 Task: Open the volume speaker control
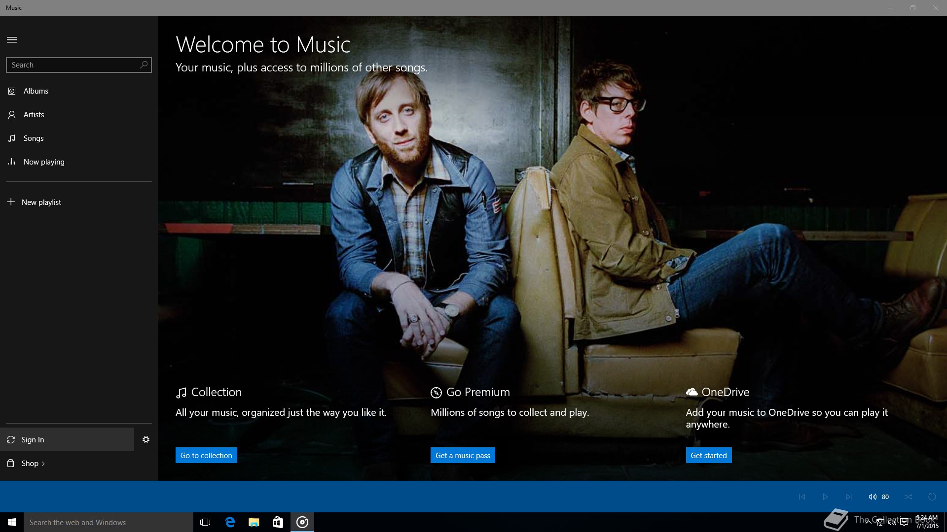point(873,497)
